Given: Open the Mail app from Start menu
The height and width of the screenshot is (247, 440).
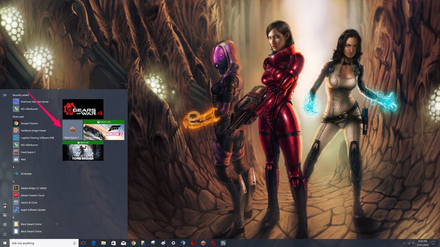Looking at the screenshot, I should 23,159.
